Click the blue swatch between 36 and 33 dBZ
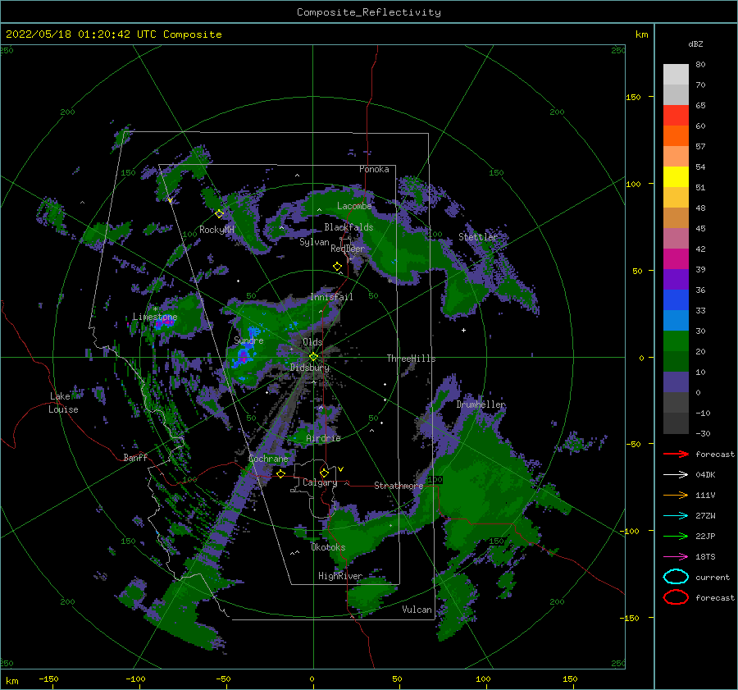Viewport: 738px width, 690px height. [x=676, y=300]
